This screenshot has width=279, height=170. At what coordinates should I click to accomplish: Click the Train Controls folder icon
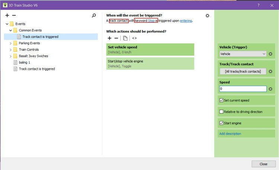pos(15,49)
